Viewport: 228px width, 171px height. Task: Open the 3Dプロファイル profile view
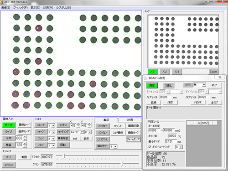tap(102, 133)
